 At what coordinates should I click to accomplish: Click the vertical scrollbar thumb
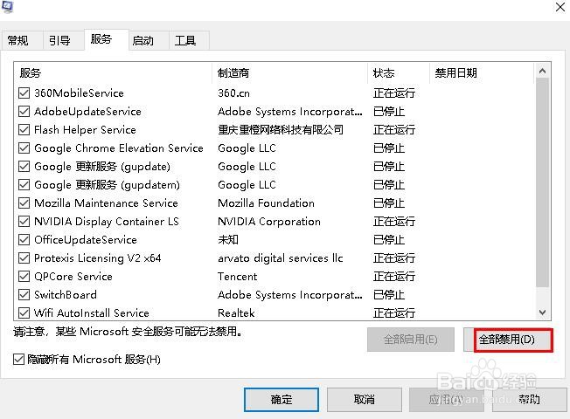542,182
